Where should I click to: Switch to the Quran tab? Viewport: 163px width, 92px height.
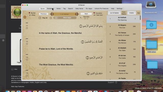(43, 8)
